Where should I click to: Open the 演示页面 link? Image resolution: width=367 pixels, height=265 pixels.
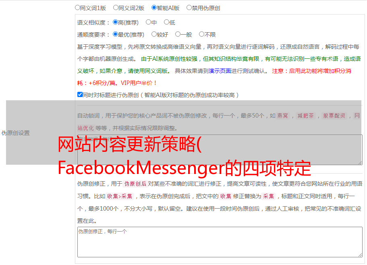point(220,71)
